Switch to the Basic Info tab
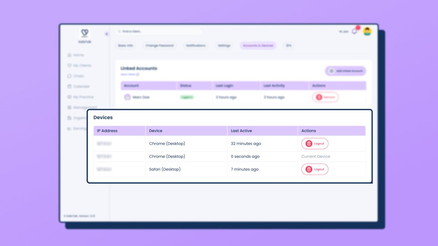This screenshot has height=246, width=438. 125,45
